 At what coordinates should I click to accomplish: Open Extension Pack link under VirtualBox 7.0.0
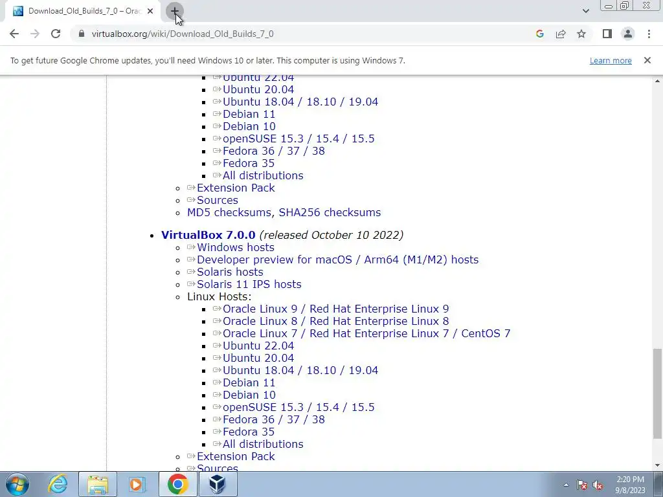(x=236, y=456)
